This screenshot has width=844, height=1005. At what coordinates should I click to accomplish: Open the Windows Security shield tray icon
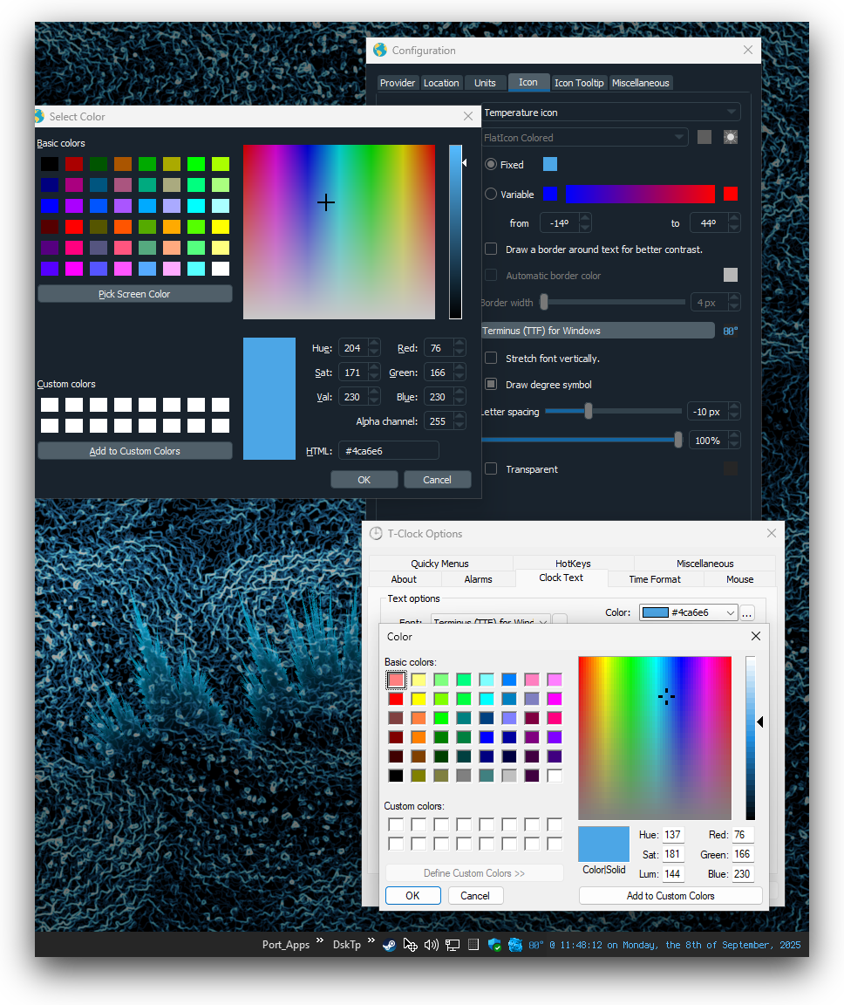click(494, 946)
